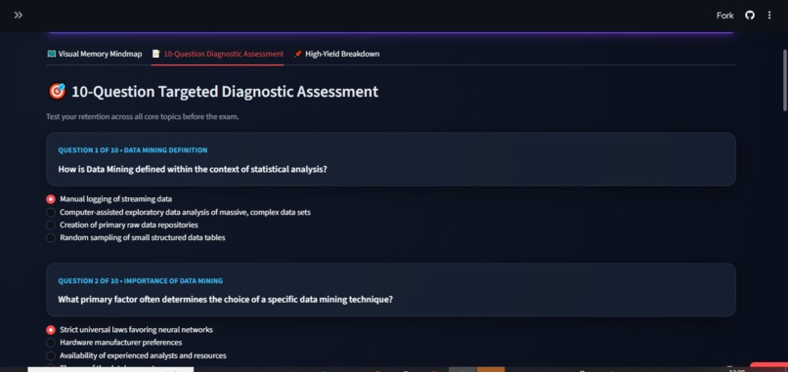Switch to Visual Memory Mindmap tab
This screenshot has height=372, width=788.
point(95,54)
